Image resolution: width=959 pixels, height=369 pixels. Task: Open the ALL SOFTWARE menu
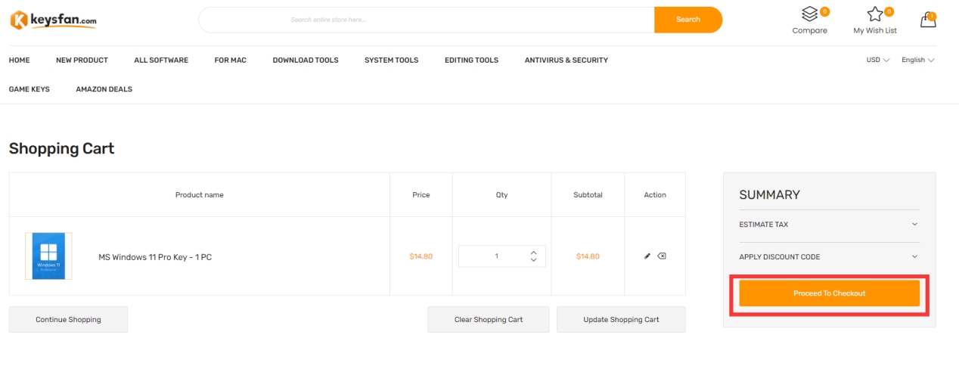pos(161,60)
